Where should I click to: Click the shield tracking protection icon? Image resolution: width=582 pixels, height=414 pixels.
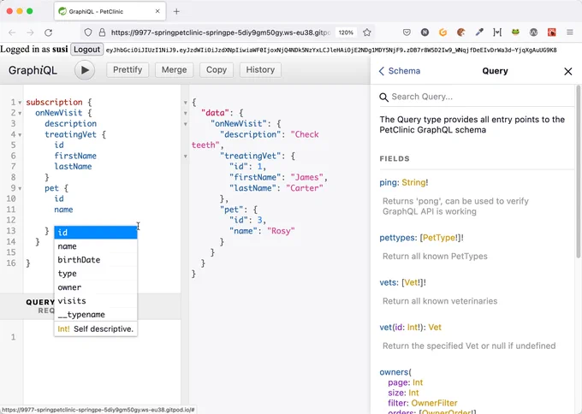click(x=88, y=33)
